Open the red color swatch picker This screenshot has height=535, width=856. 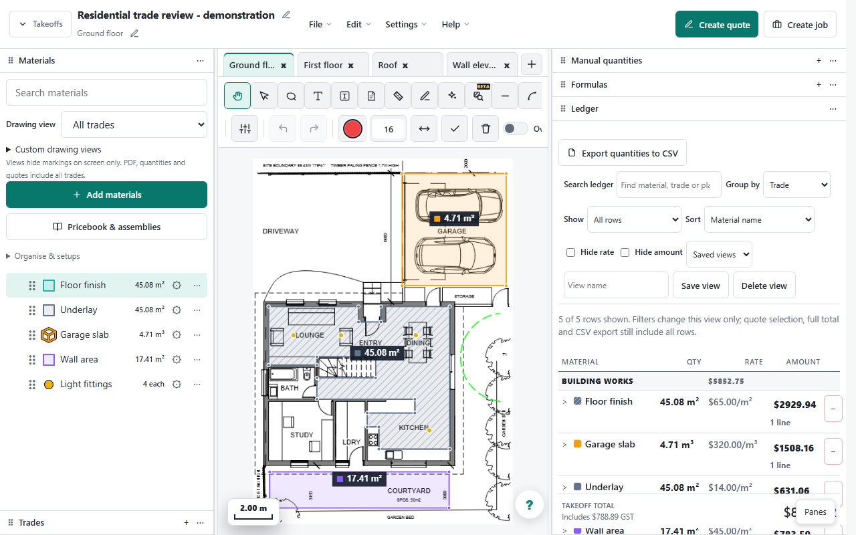352,128
